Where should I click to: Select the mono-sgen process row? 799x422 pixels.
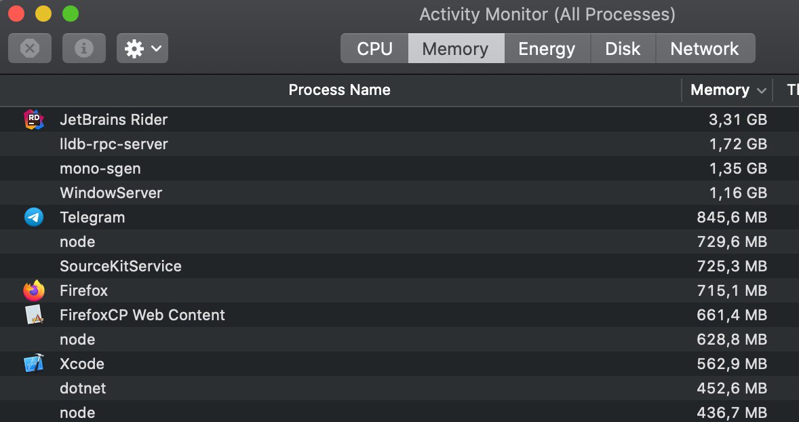(399, 169)
